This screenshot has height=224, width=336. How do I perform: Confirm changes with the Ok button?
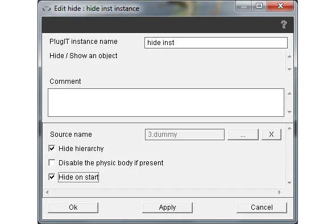(x=73, y=207)
